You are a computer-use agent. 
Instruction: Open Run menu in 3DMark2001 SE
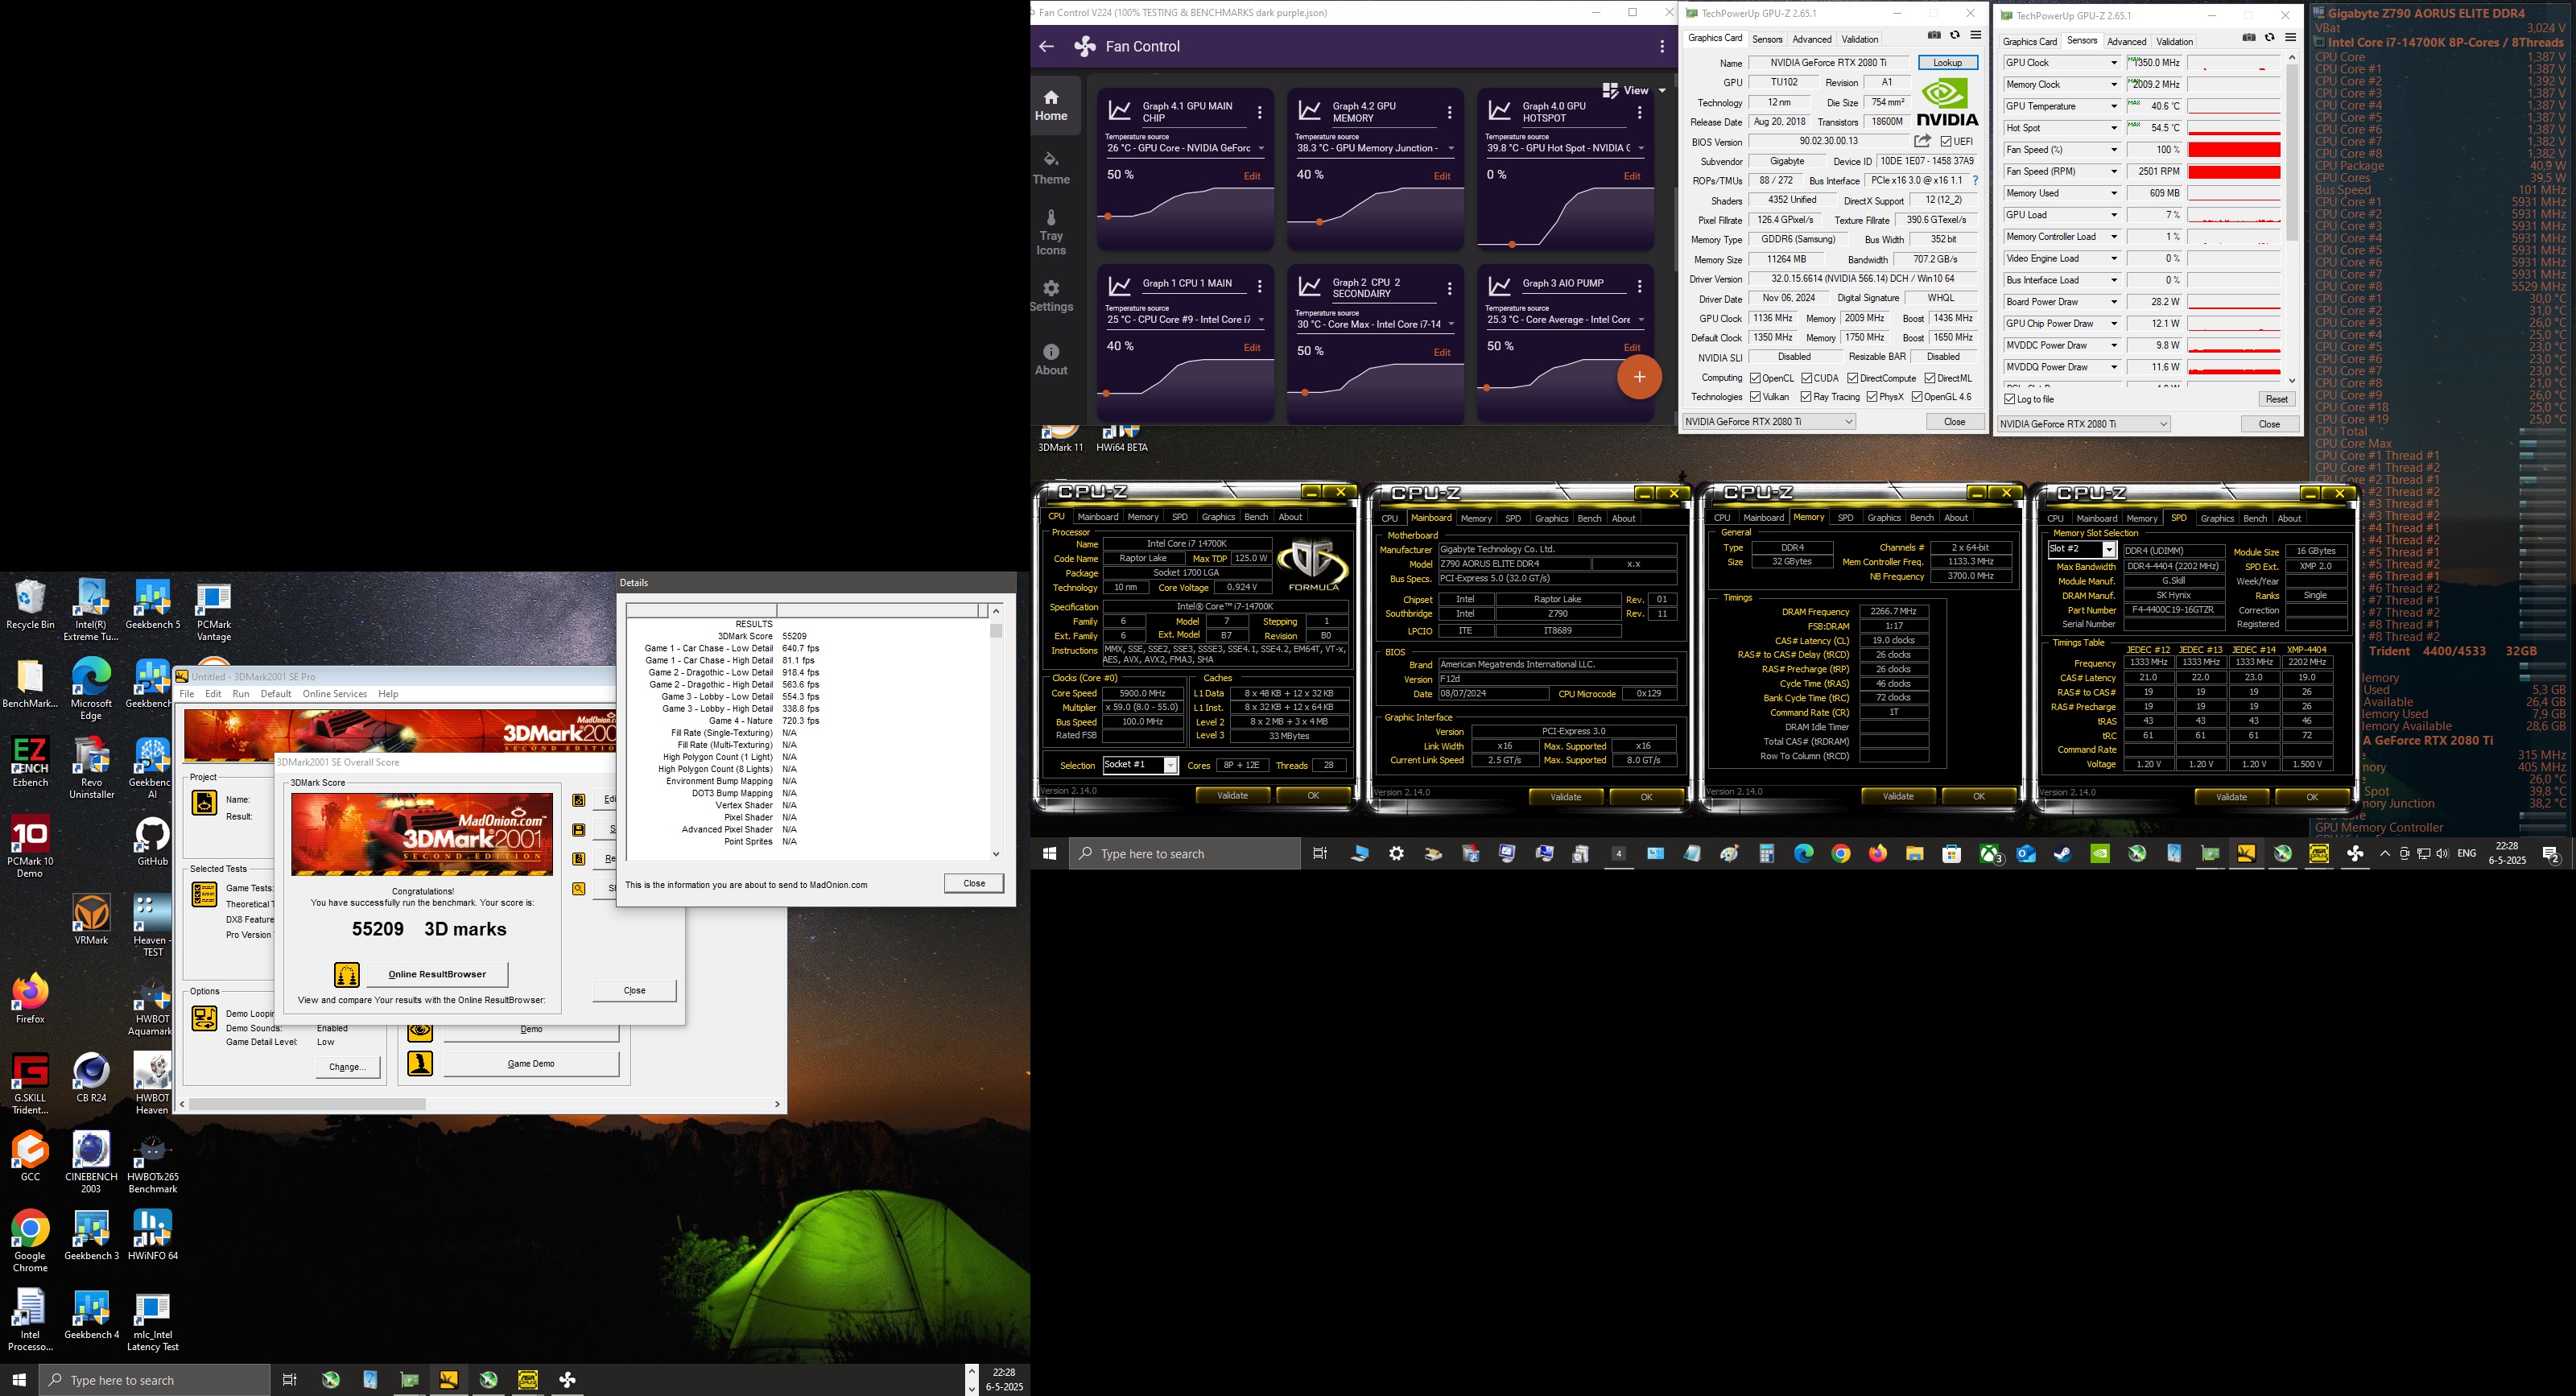pos(241,694)
